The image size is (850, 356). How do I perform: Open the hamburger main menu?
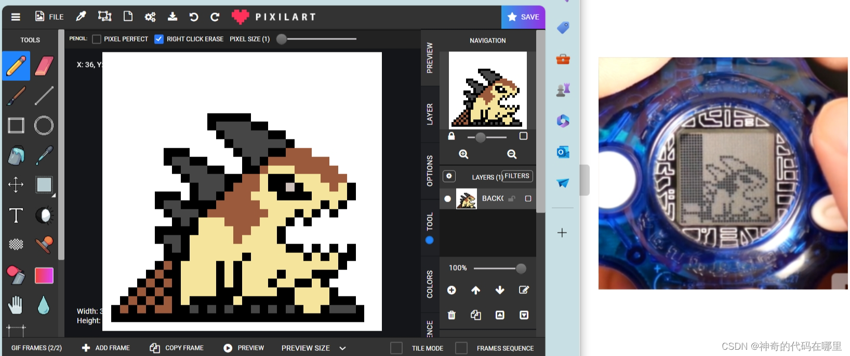pos(16,17)
